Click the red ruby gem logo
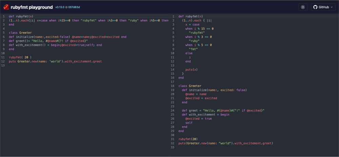Screen dimensions: 339x157 coord(6,7)
